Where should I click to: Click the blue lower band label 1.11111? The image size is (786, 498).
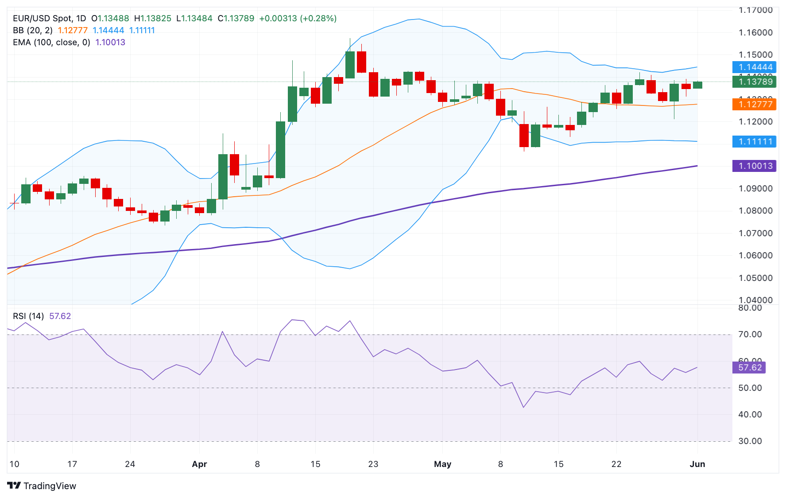pos(754,141)
